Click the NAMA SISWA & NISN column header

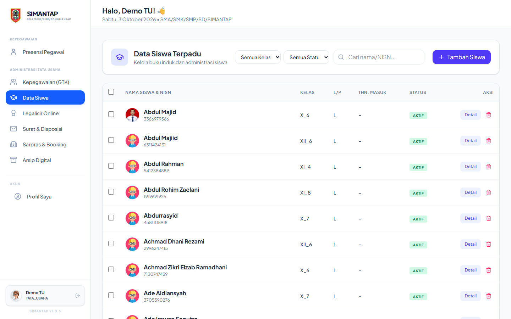point(148,93)
